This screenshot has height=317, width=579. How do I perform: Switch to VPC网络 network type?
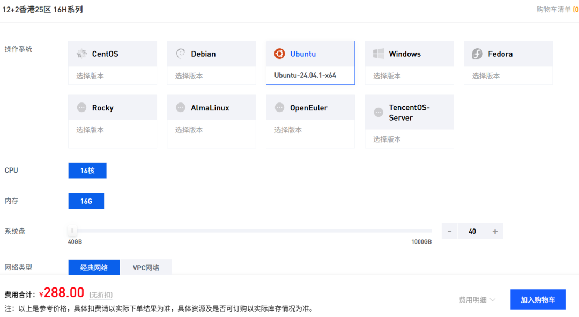pyautogui.click(x=146, y=268)
